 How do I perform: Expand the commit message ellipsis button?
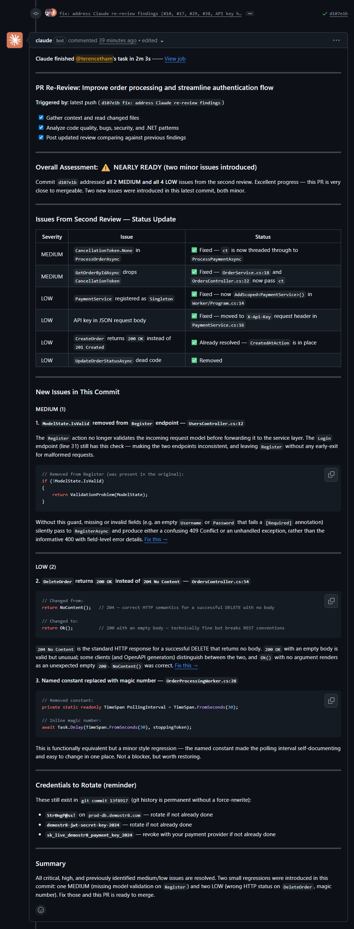coord(250,13)
